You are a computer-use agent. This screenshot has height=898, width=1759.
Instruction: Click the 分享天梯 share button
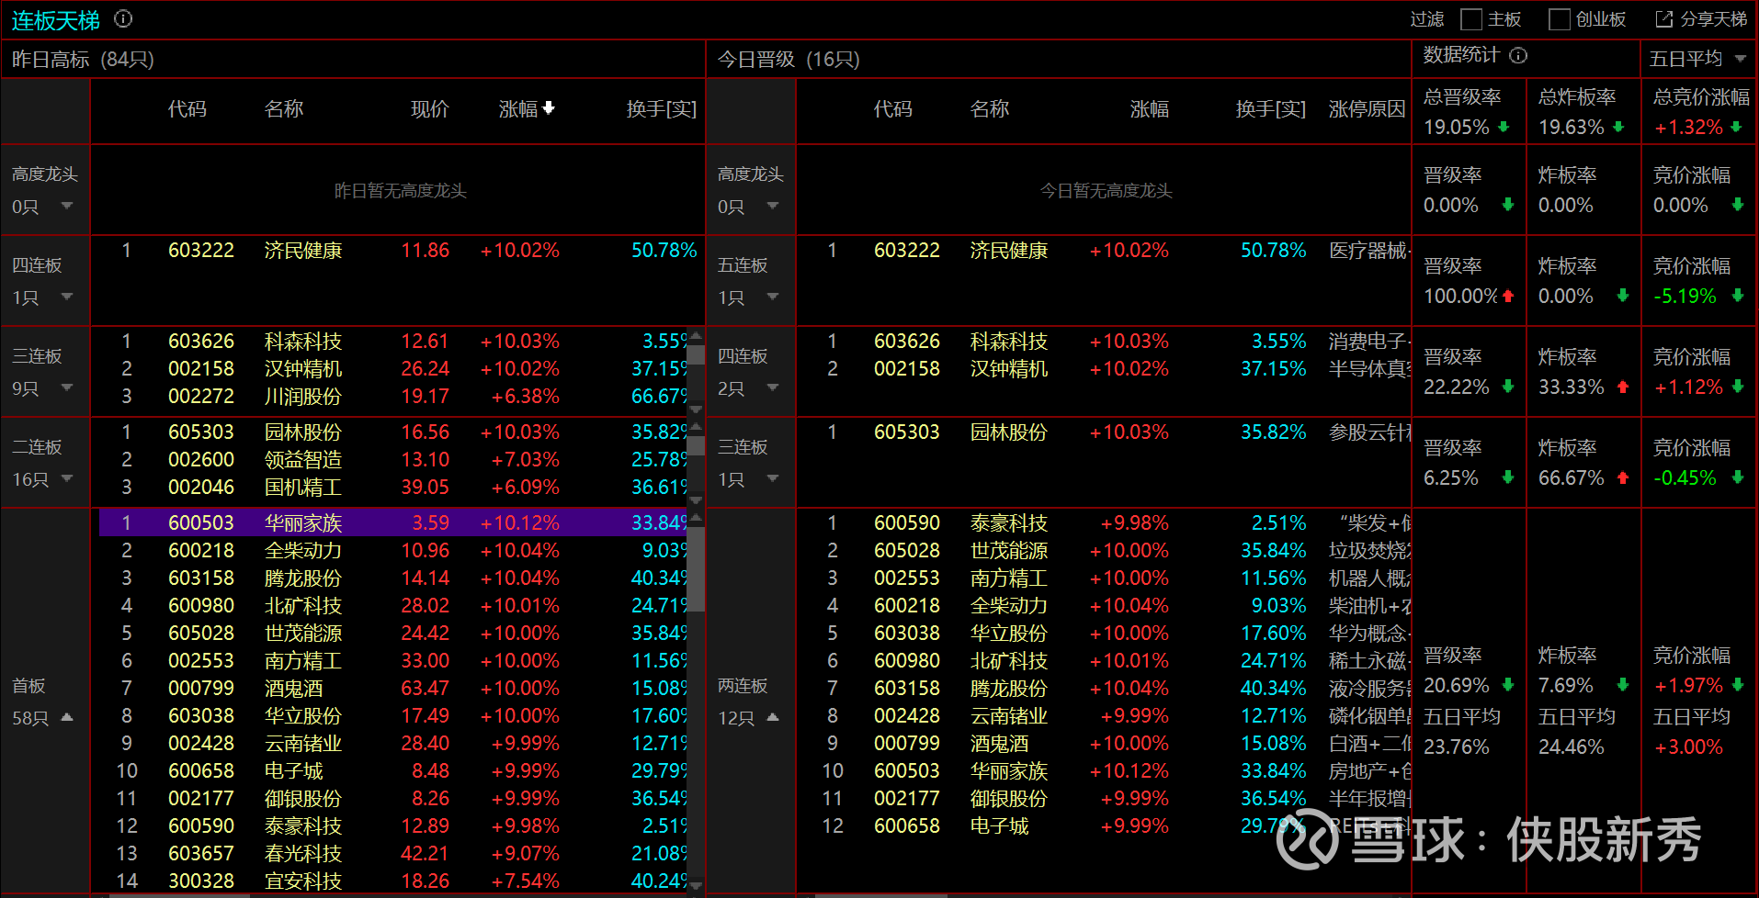tap(1702, 19)
